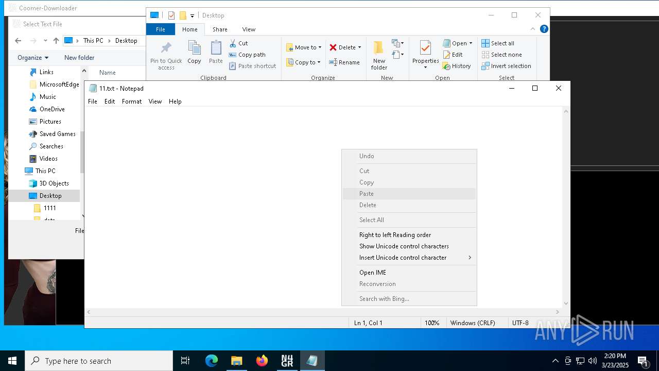Open the Move to dropdown
659x371 pixels.
coord(304,47)
